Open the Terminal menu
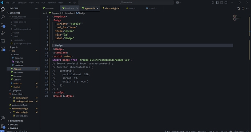This screenshot has height=132, width=251. pyautogui.click(x=52, y=3)
